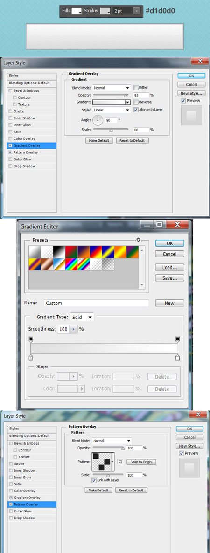This screenshot has width=210, height=553.
Task: Select the Chrome gradient preset
Action: 60,264
